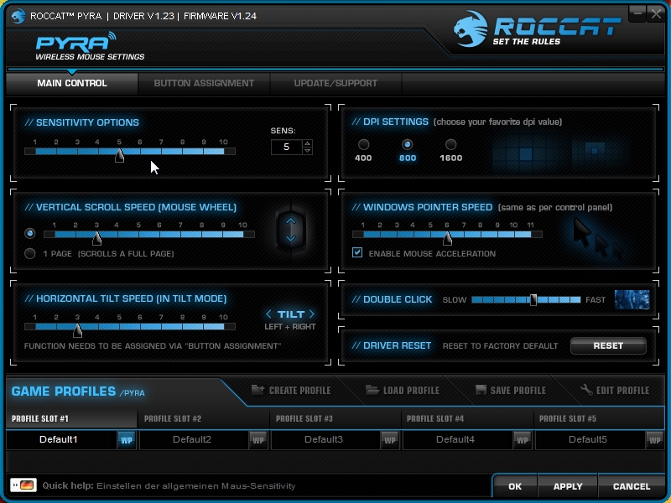This screenshot has height=503, width=671.
Task: Click the Default1 profile name
Action: click(x=58, y=439)
